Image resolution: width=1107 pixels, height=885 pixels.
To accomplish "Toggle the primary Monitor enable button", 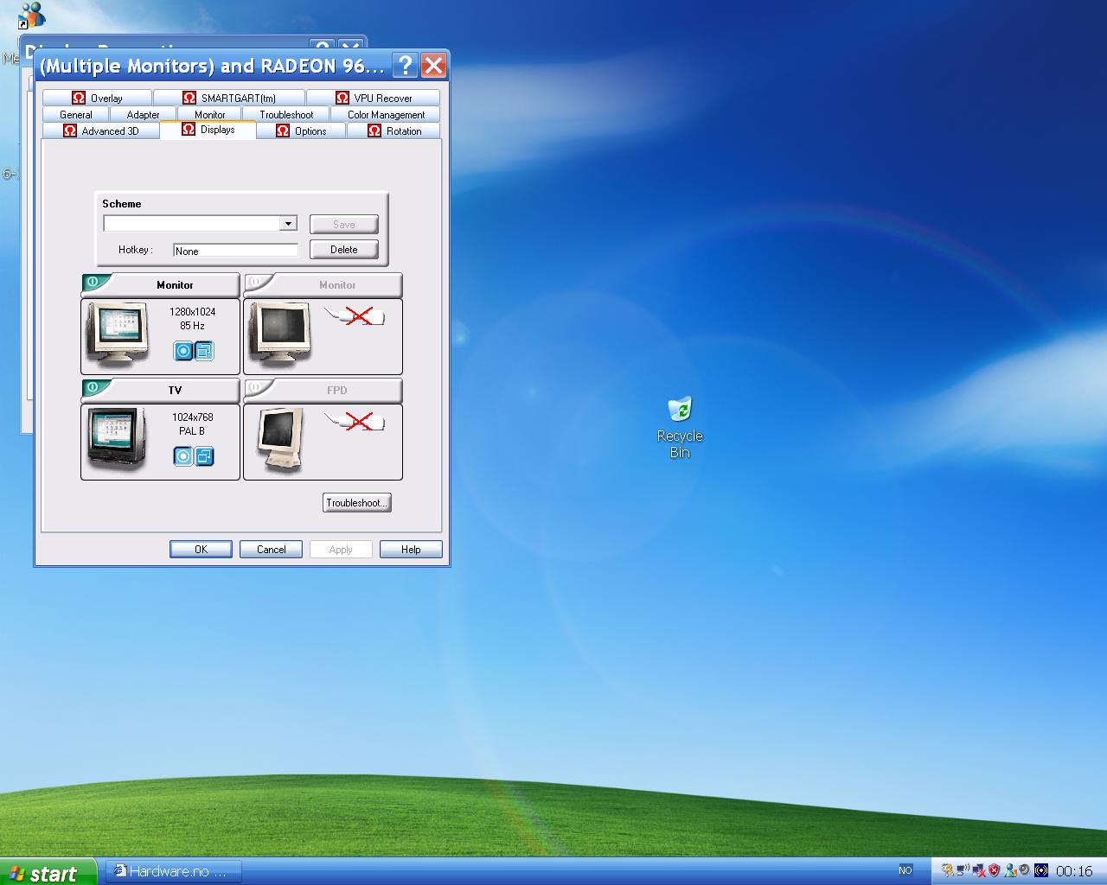I will (93, 282).
